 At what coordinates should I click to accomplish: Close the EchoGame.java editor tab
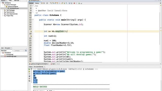tap(40, 1)
